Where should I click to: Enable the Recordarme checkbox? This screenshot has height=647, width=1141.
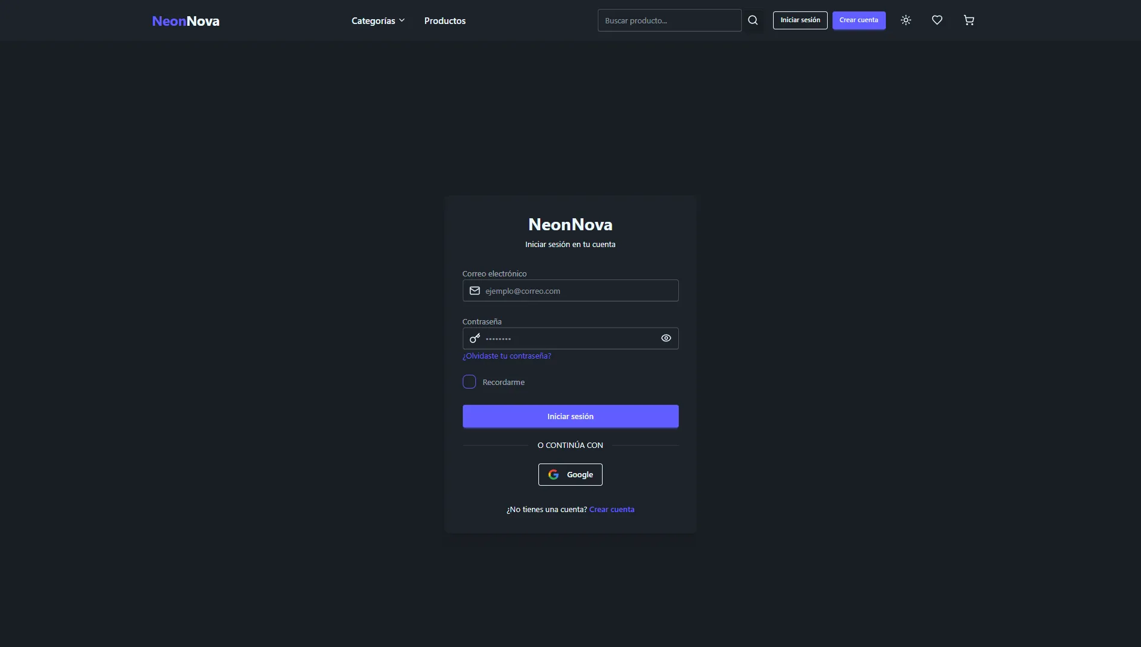point(469,382)
